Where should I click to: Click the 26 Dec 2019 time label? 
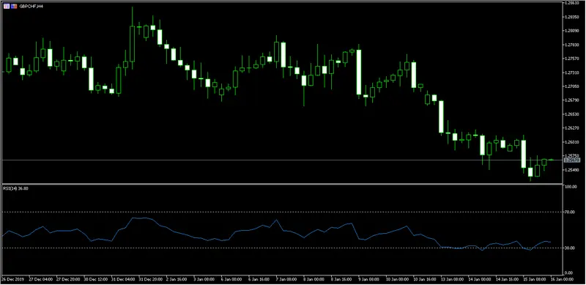pyautogui.click(x=12, y=280)
